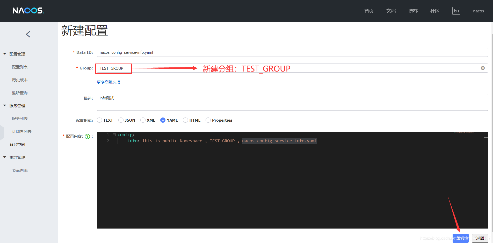Select HTML format radio
Screen dimensions: 493x243
185,120
